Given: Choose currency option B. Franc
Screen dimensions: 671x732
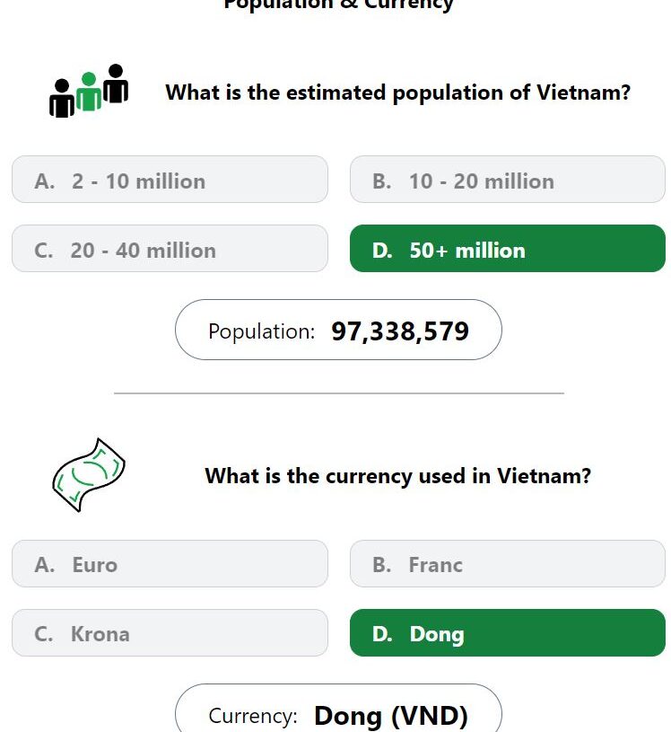Looking at the screenshot, I should [x=508, y=563].
